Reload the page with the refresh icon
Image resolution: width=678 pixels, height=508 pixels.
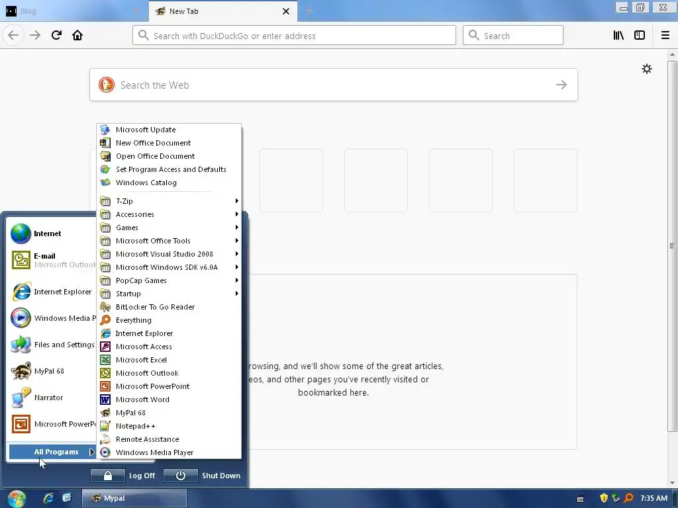[x=56, y=35]
